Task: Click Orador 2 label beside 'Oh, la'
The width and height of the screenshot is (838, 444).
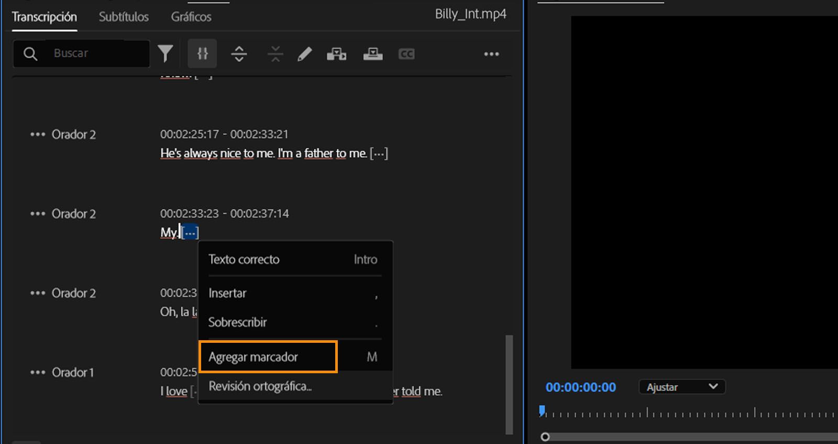Action: pos(74,293)
